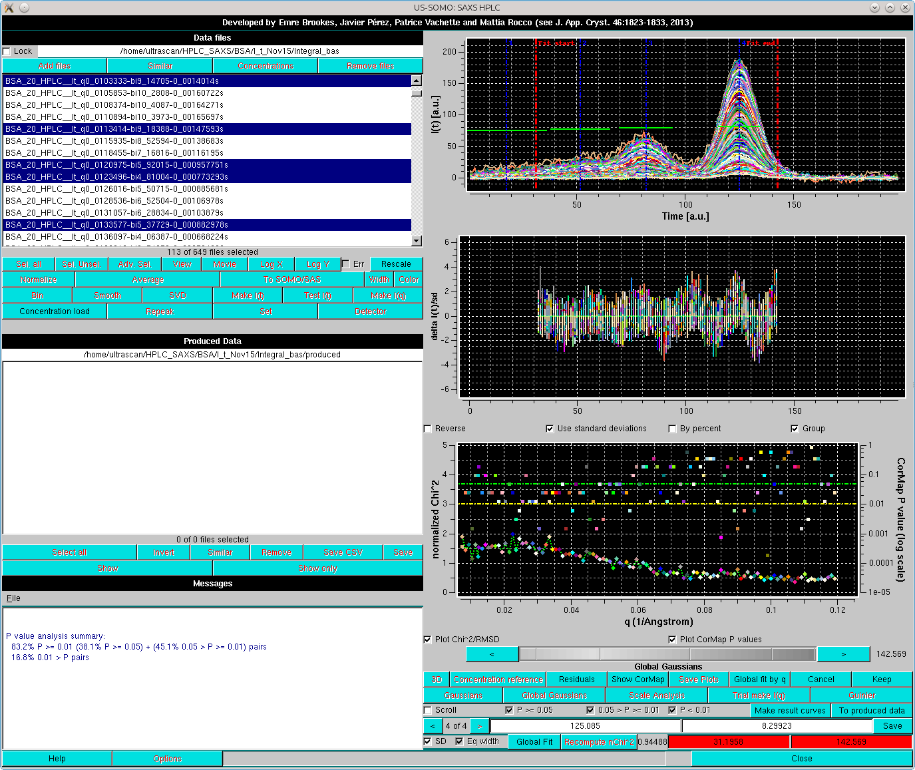Screen dimensions: 915x770
Task: Toggle the Group checkbox
Action: [x=795, y=429]
